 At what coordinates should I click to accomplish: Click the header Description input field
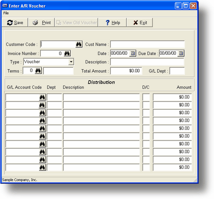point(147,62)
